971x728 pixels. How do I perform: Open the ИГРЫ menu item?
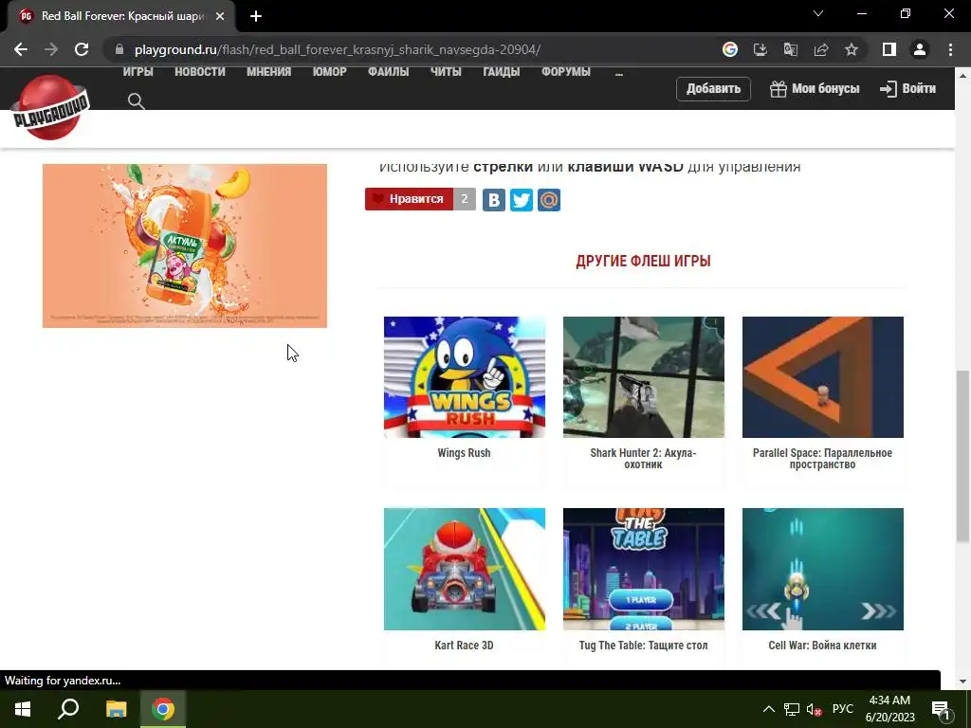coord(138,72)
